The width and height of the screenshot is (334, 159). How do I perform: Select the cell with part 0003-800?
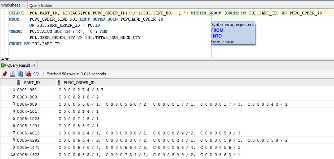(36, 97)
